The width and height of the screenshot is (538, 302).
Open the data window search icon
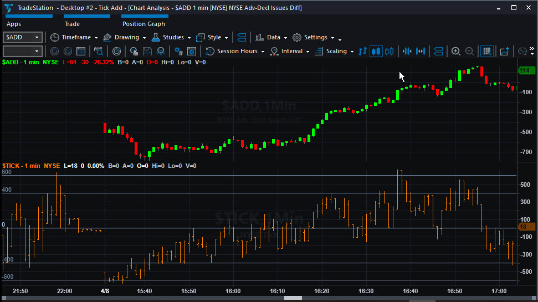[99, 52]
